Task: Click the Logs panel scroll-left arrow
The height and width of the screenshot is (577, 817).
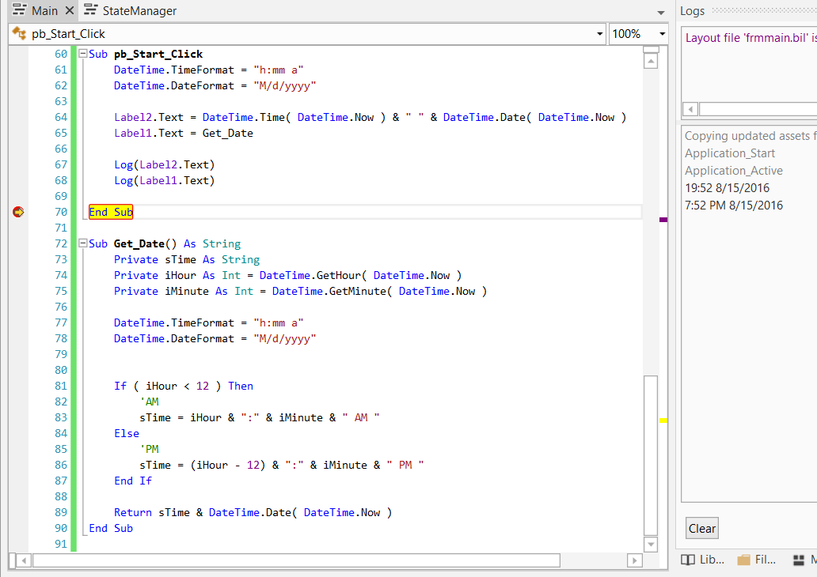Action: [690, 109]
